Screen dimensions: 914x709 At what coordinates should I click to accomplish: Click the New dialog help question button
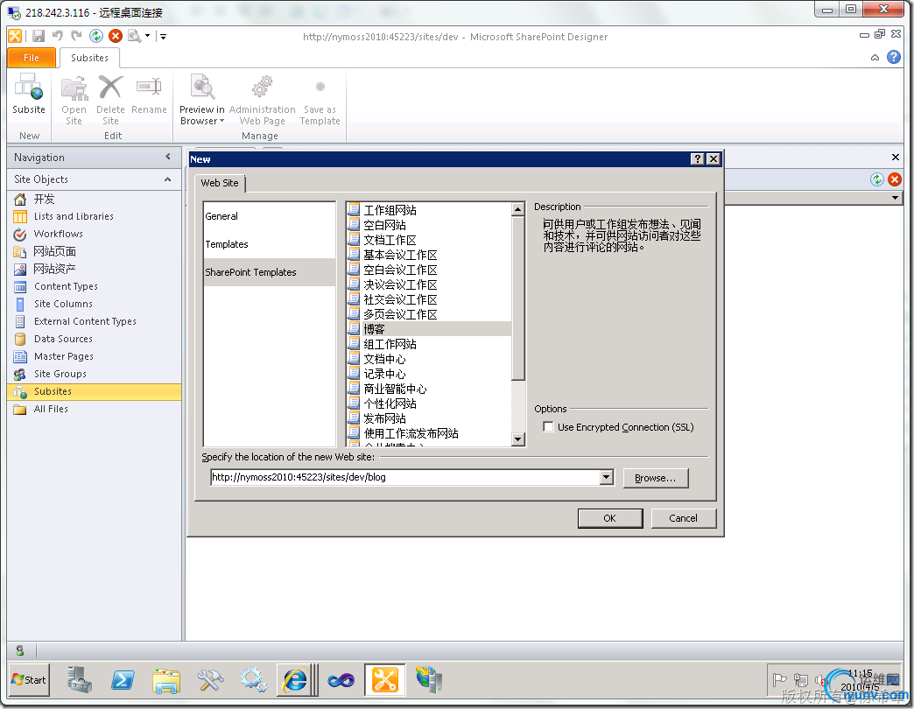pyautogui.click(x=697, y=159)
